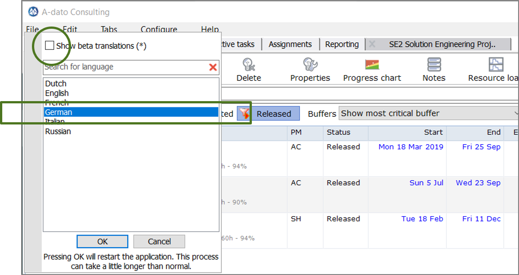Open the Resource load tool
519x275 pixels.
[x=493, y=70]
